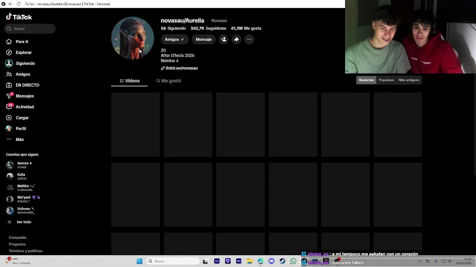Click the TikTok logo in sidebar
Screen dimensions: 476x267
(19, 17)
